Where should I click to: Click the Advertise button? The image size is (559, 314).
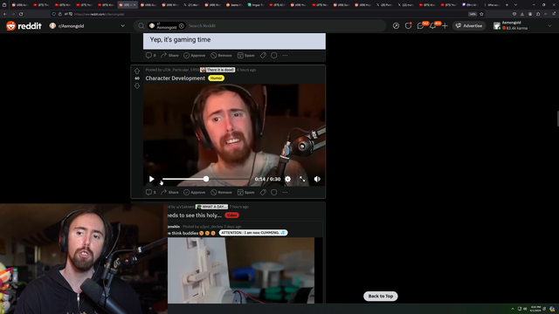click(x=469, y=26)
